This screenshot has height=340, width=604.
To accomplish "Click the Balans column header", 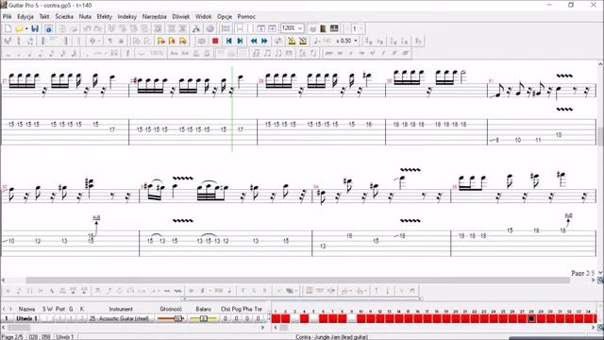I will click(204, 309).
